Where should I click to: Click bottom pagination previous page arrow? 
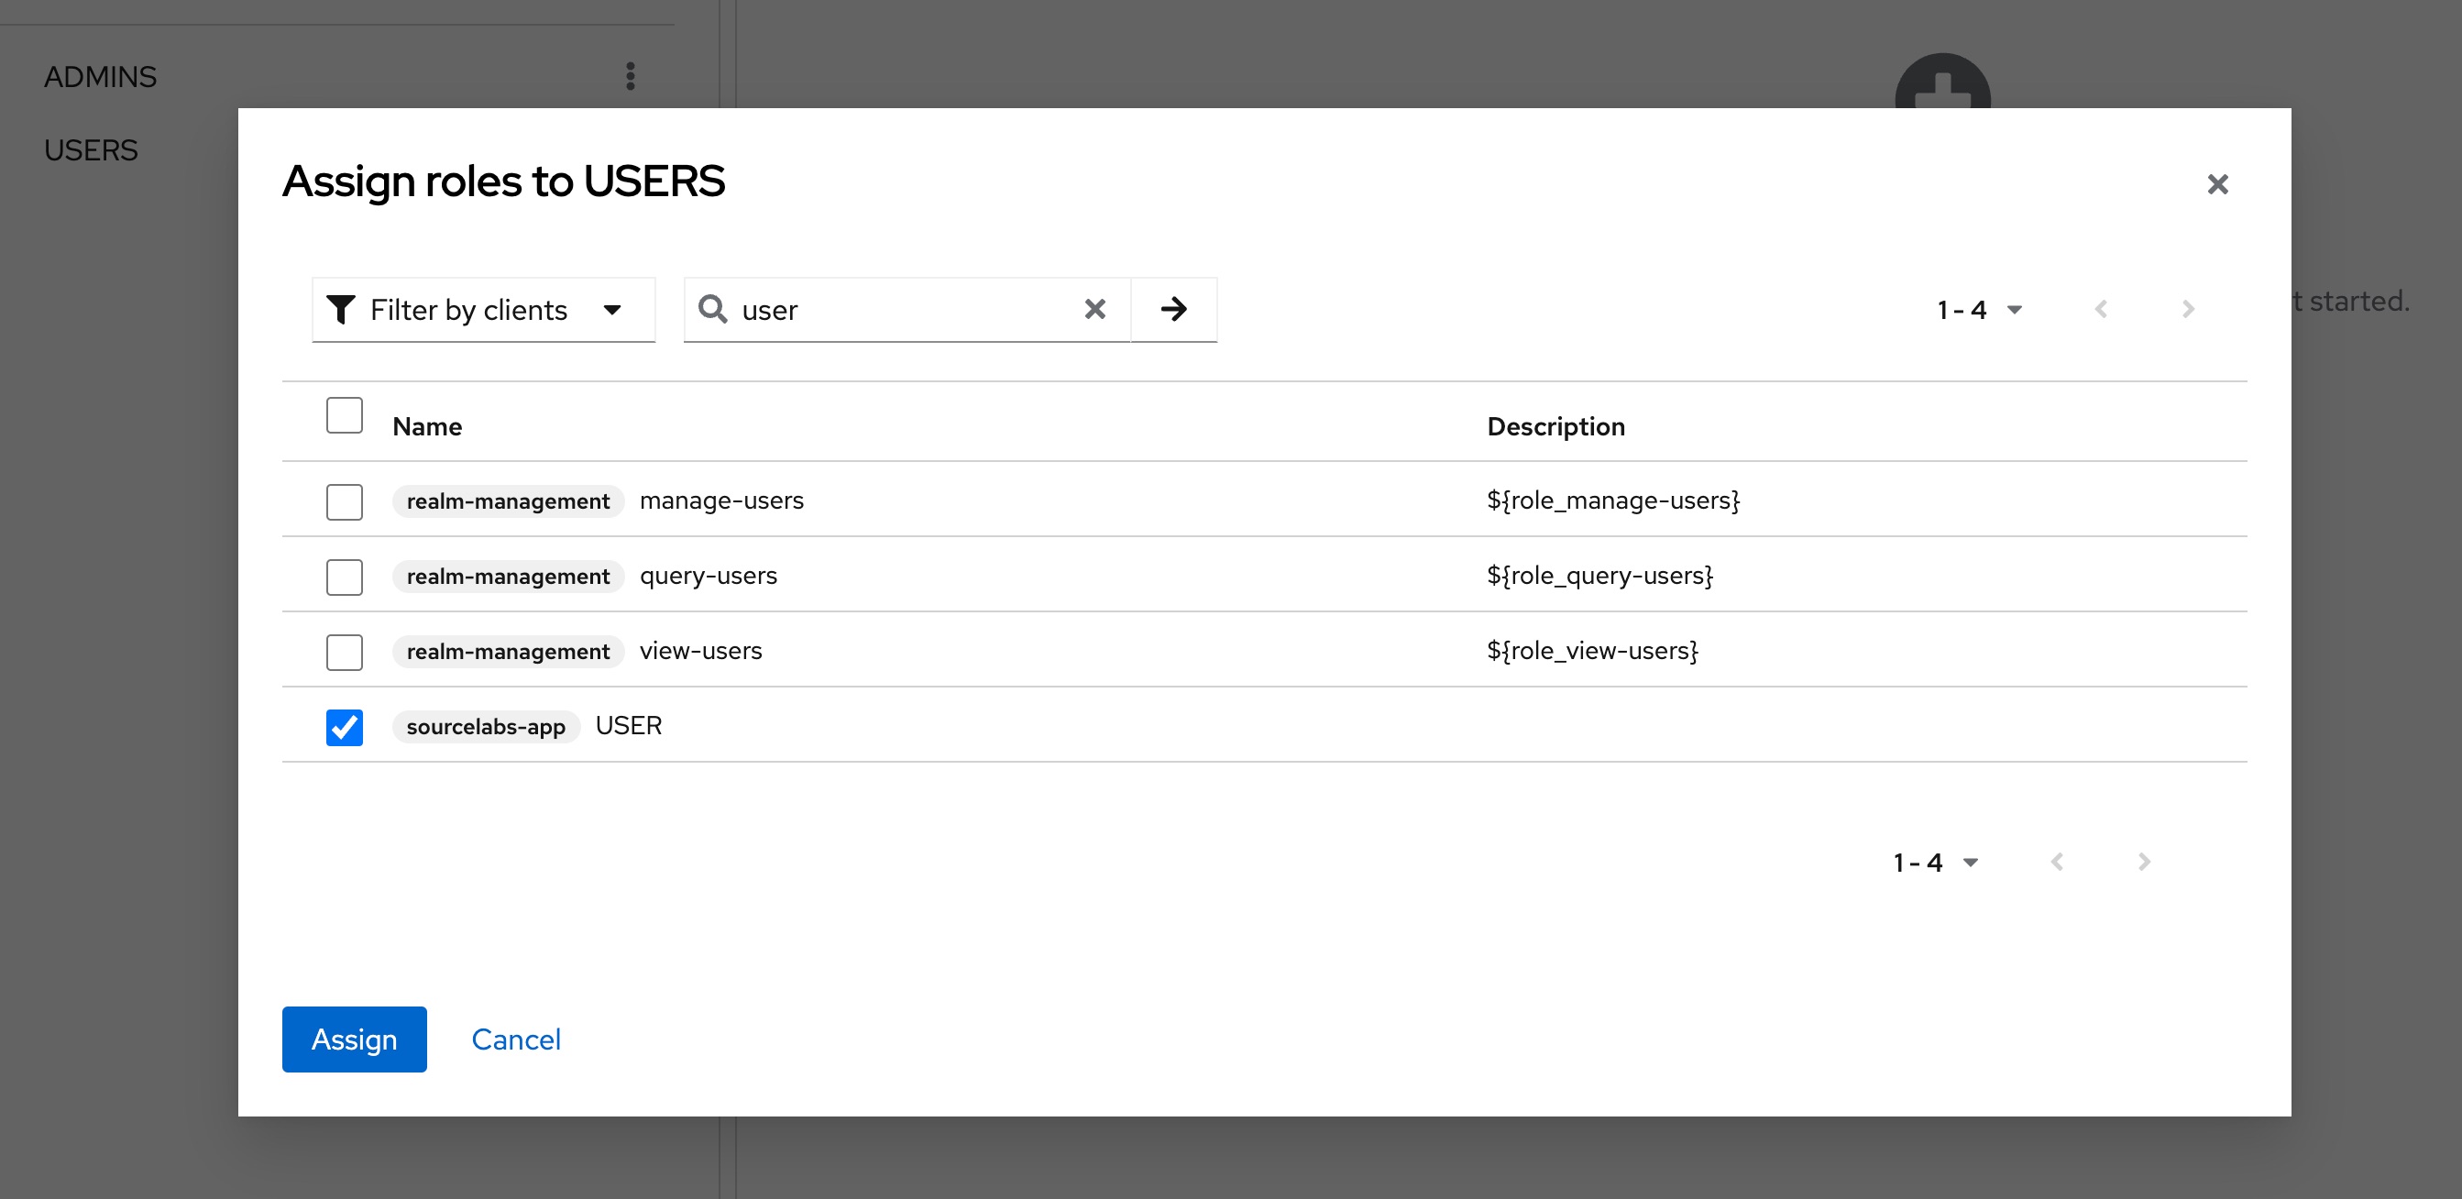(x=2056, y=862)
